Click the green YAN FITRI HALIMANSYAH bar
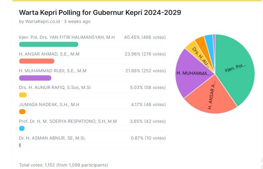This screenshot has height=169, width=263. tap(49, 44)
